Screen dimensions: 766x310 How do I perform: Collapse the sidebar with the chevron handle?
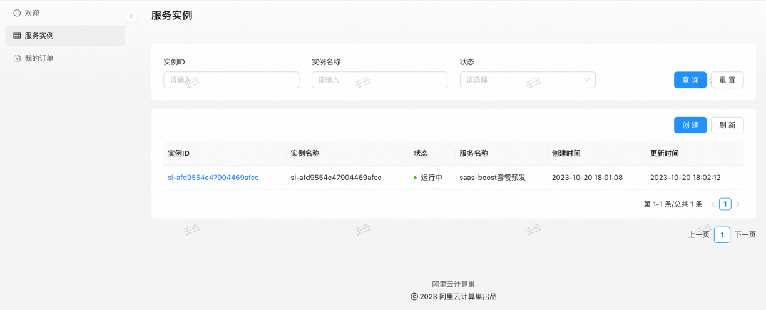point(131,16)
